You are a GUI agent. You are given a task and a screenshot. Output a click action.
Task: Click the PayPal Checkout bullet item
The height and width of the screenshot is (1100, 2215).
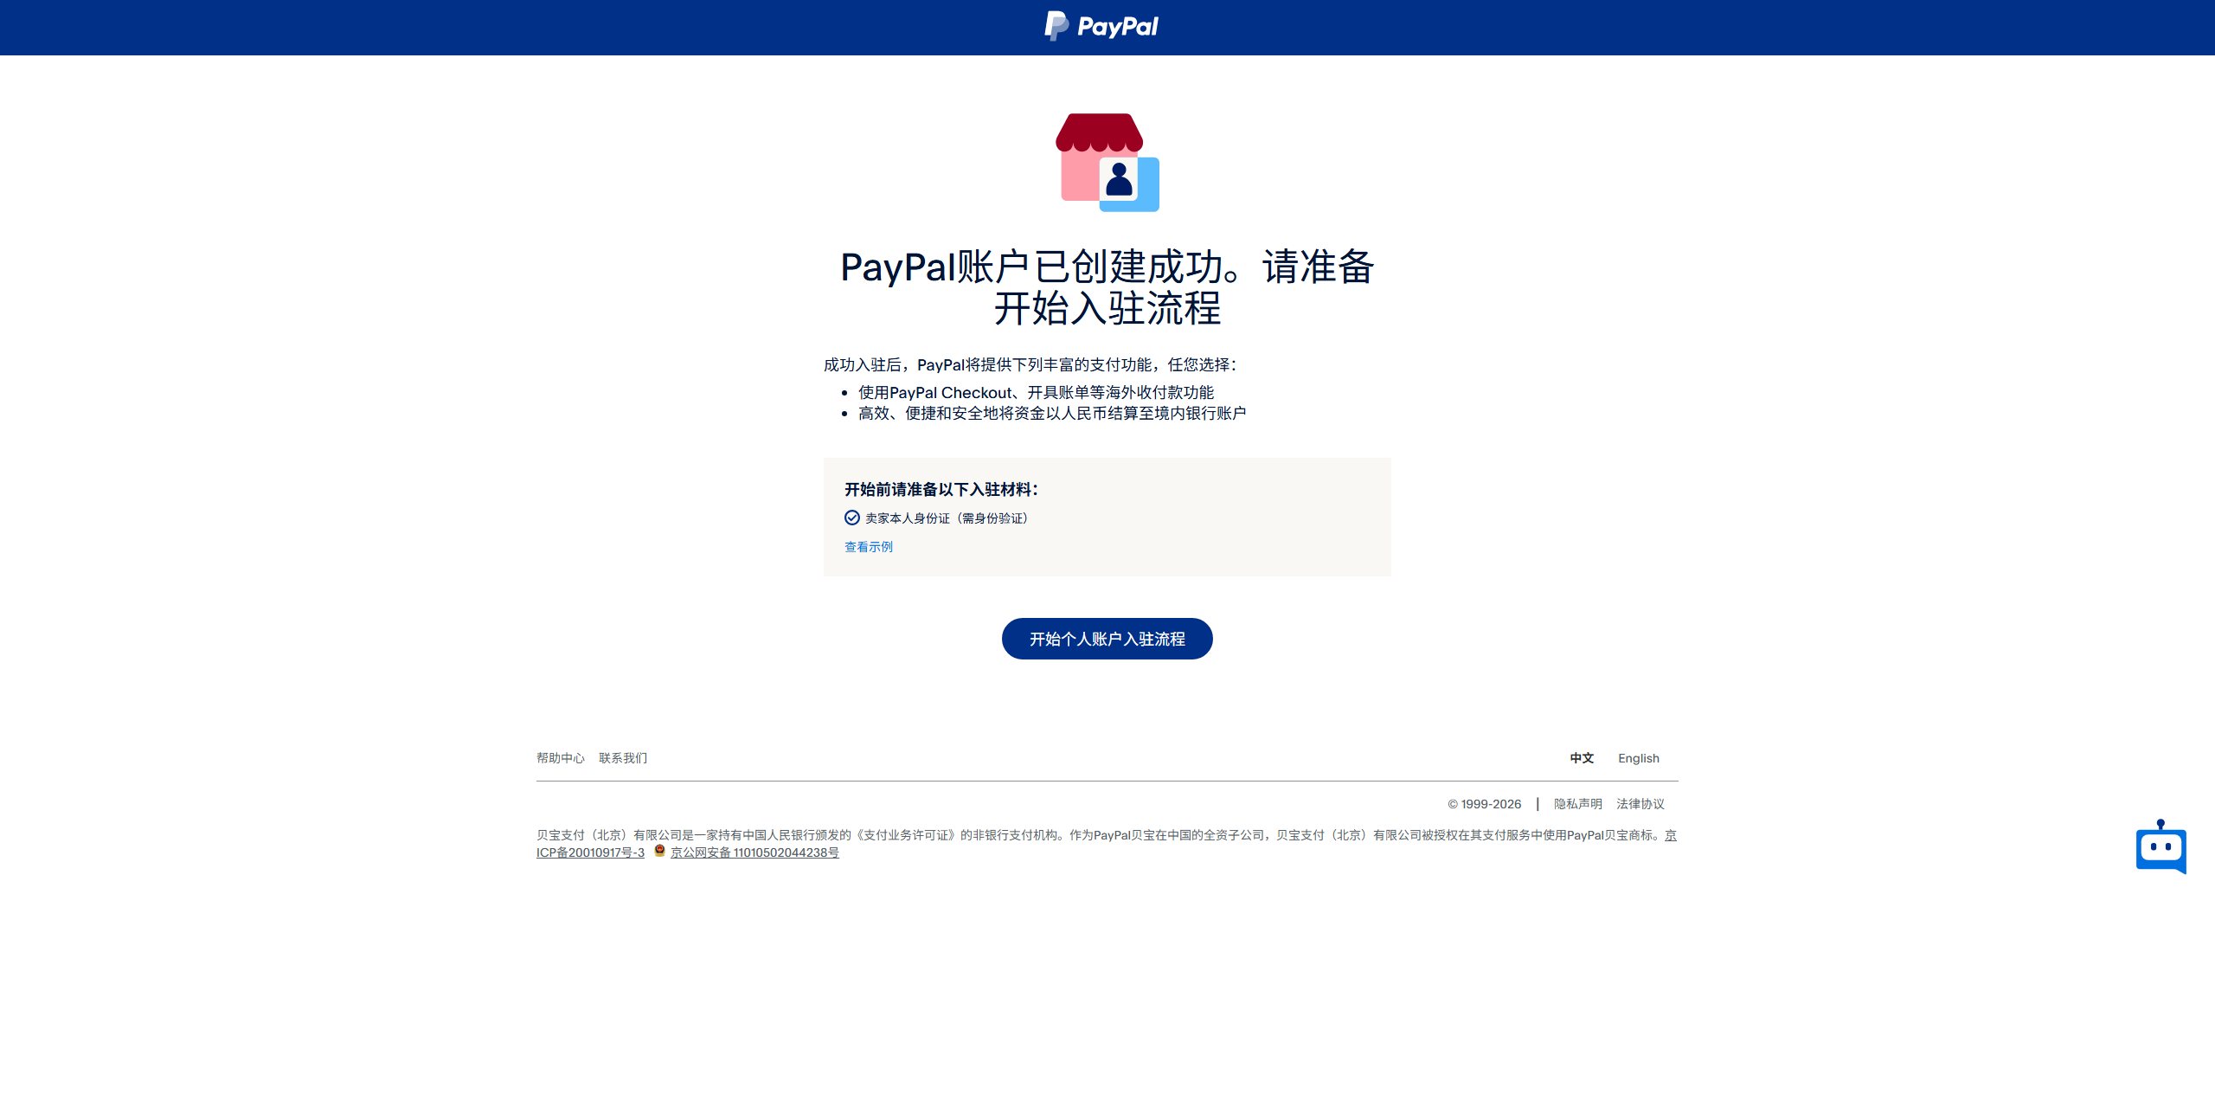click(x=1036, y=393)
